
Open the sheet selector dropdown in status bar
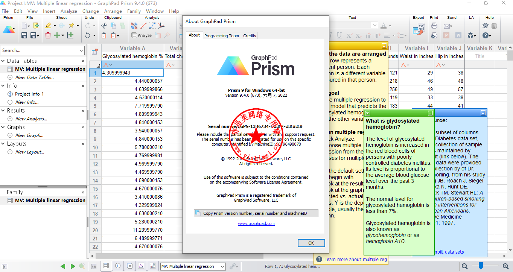coord(222,266)
